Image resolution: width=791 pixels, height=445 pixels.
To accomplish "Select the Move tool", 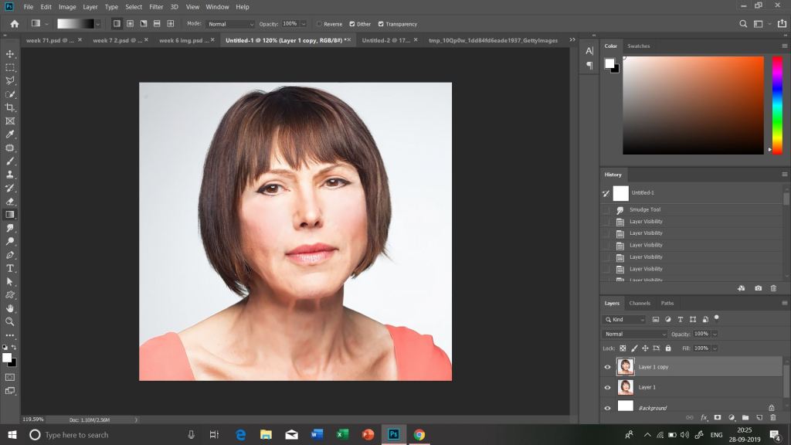I will (10, 54).
